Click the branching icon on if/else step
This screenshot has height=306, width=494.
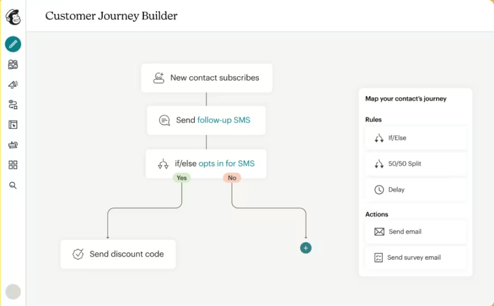163,164
